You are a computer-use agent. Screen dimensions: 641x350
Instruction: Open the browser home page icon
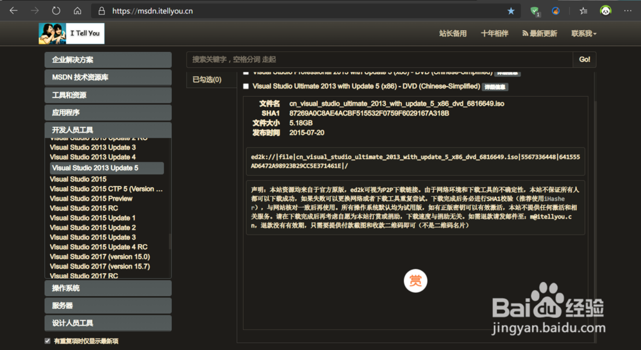78,11
